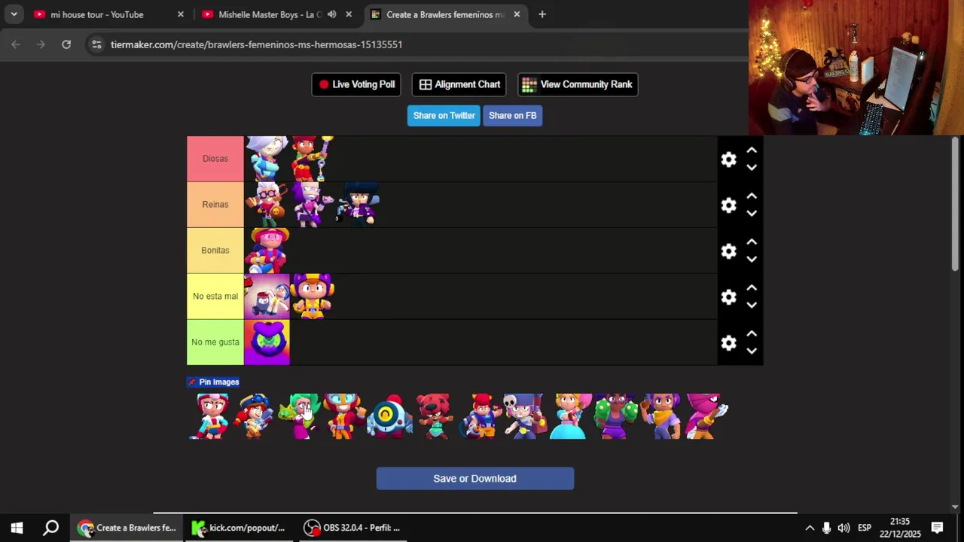The image size is (964, 542).
Task: Start a Live Voting Poll
Action: pos(356,84)
